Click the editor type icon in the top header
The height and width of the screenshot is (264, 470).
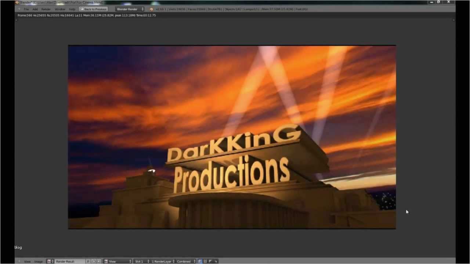click(19, 9)
